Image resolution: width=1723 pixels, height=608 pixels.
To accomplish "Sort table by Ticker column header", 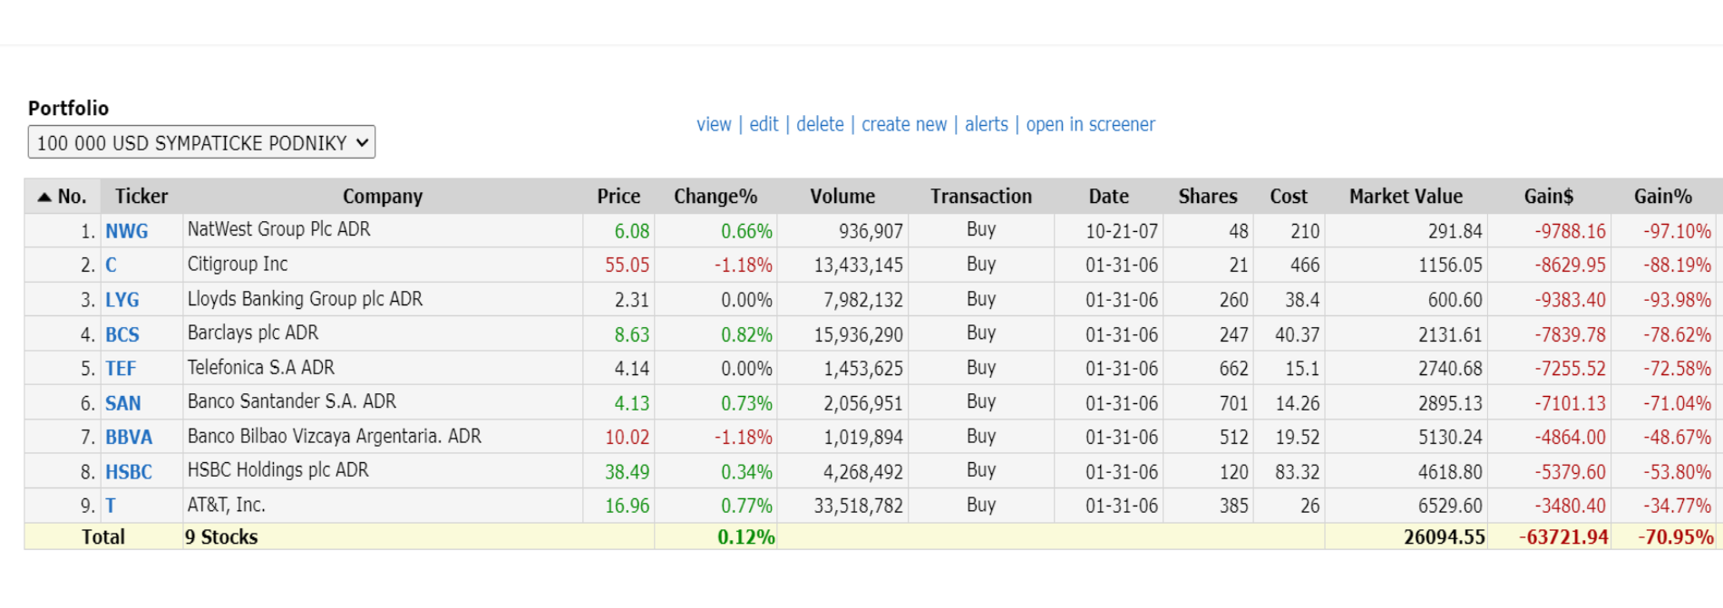I will (141, 196).
